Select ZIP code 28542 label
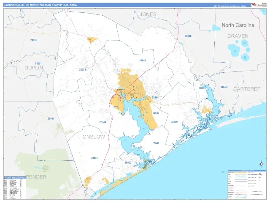The height and width of the screenshot is (203, 270). (x=156, y=143)
